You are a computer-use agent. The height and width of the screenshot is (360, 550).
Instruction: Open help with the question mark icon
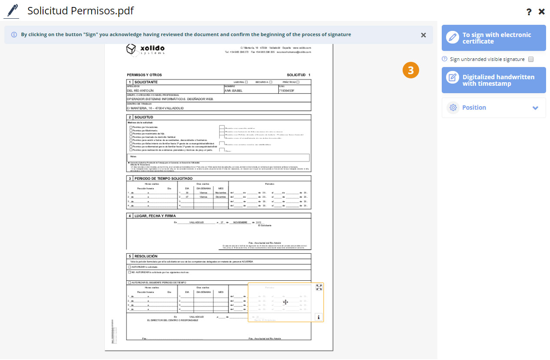[529, 12]
